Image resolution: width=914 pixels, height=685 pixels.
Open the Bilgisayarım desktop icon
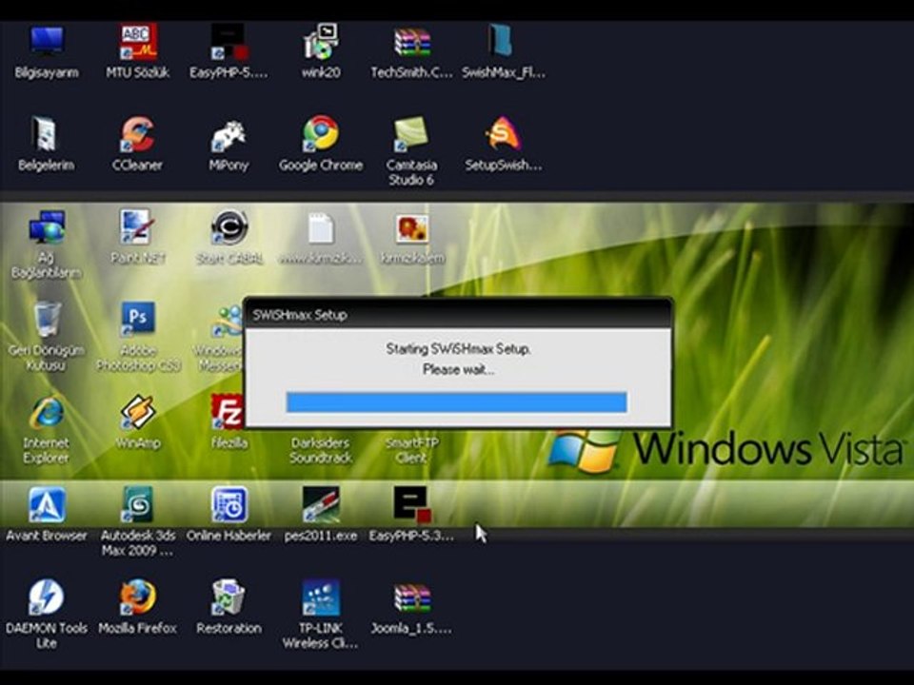[47, 42]
